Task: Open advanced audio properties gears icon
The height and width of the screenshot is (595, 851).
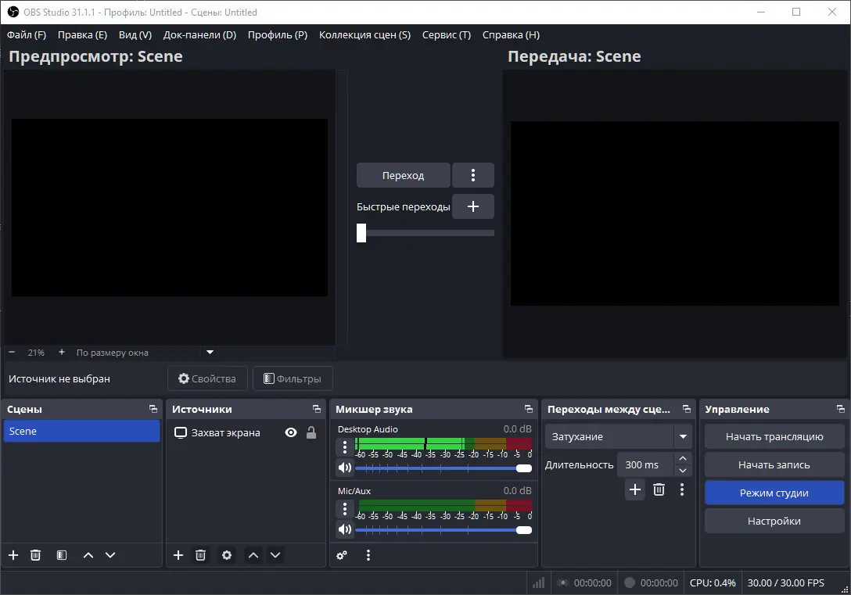Action: [342, 555]
